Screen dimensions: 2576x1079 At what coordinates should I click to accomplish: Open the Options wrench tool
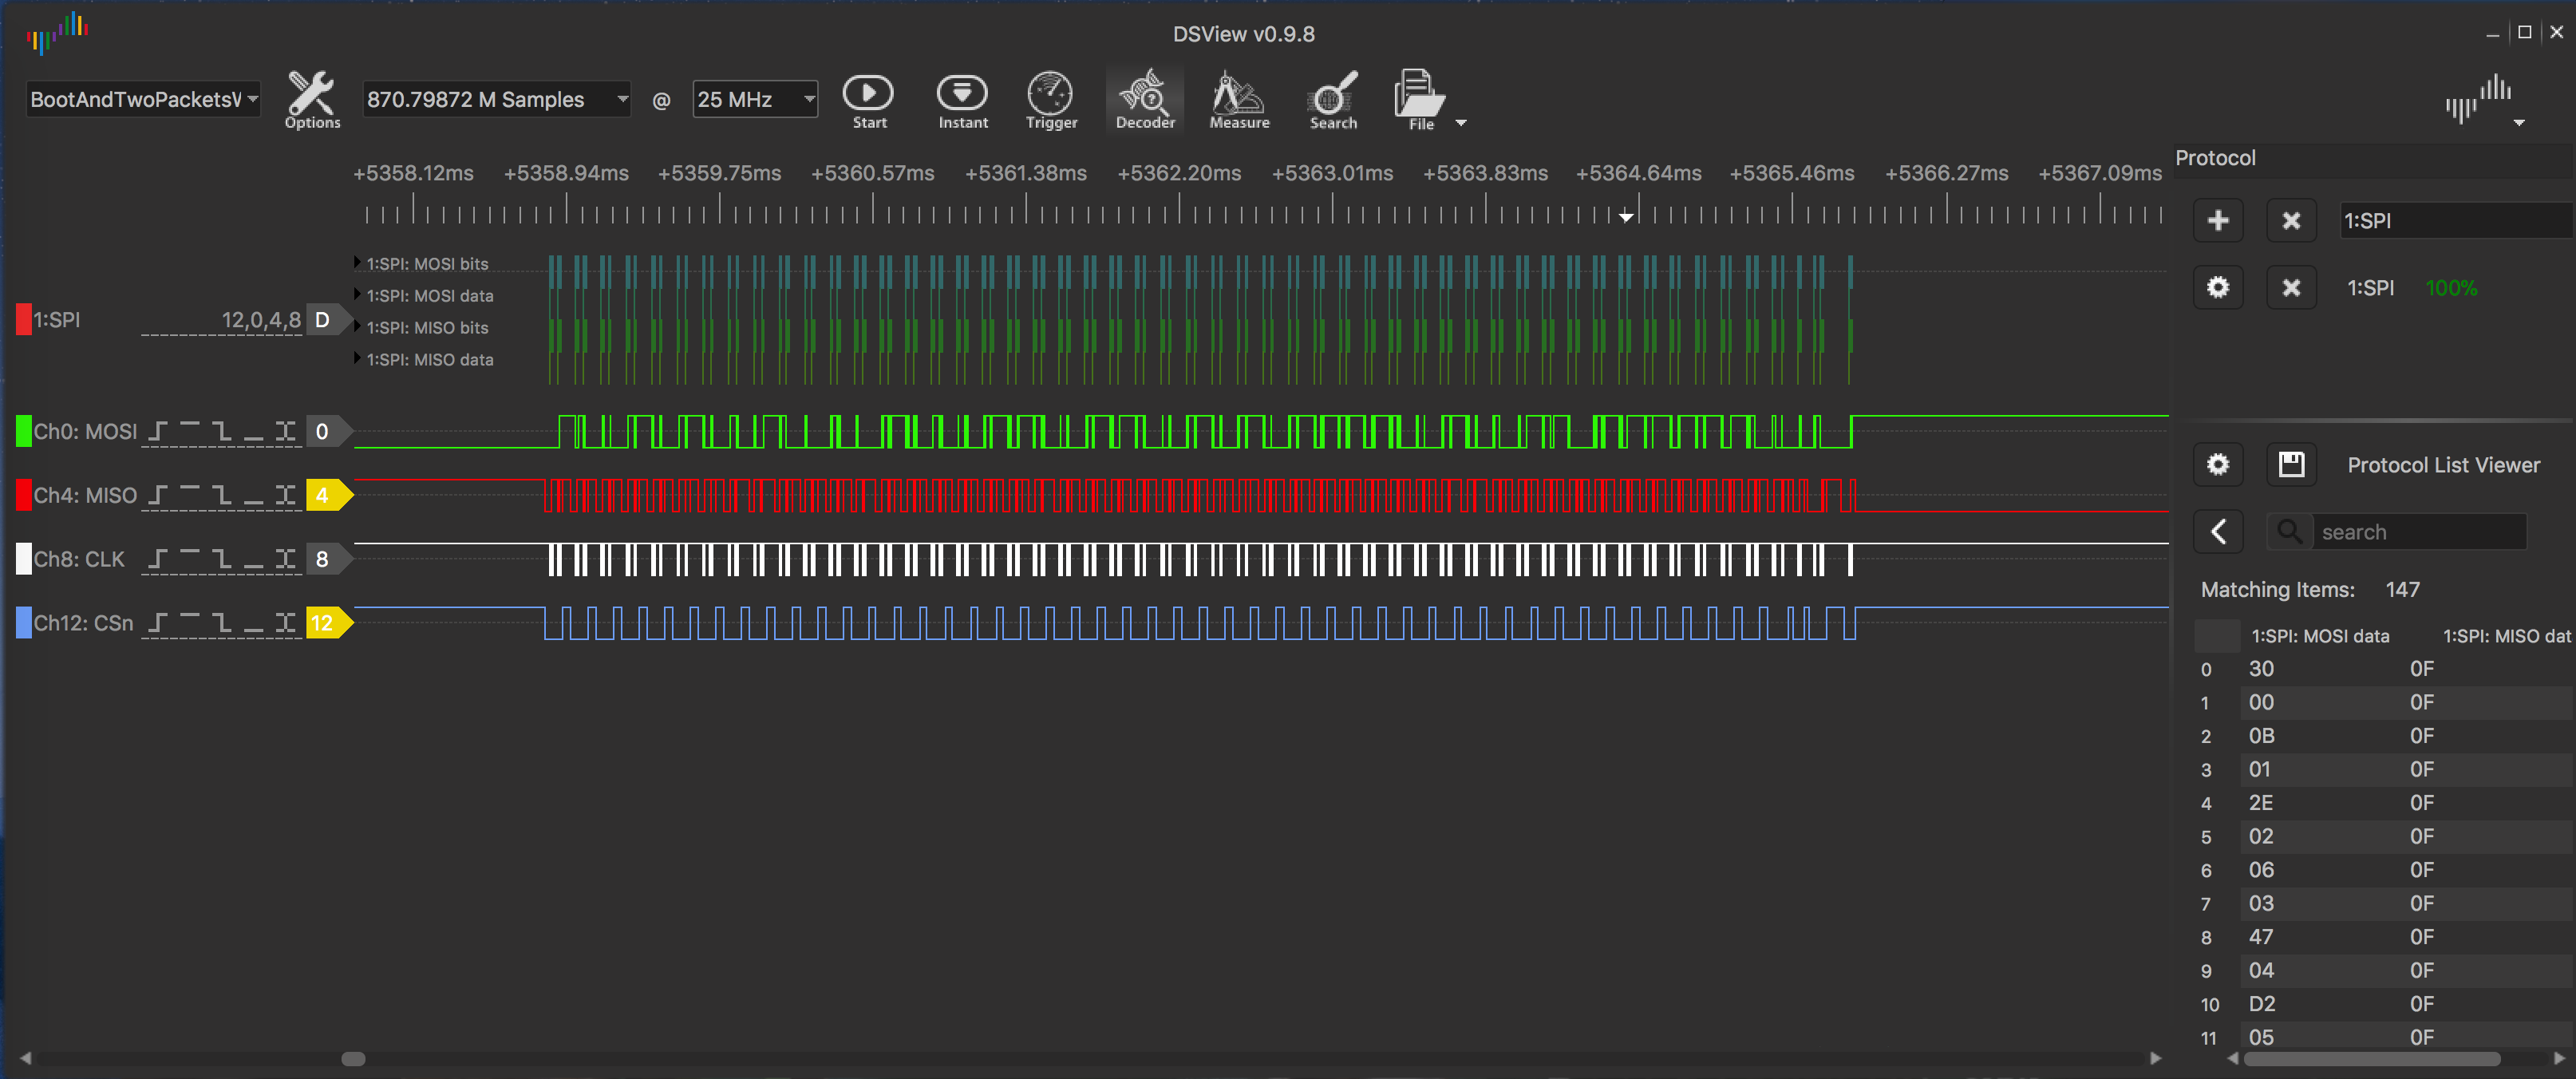311,100
